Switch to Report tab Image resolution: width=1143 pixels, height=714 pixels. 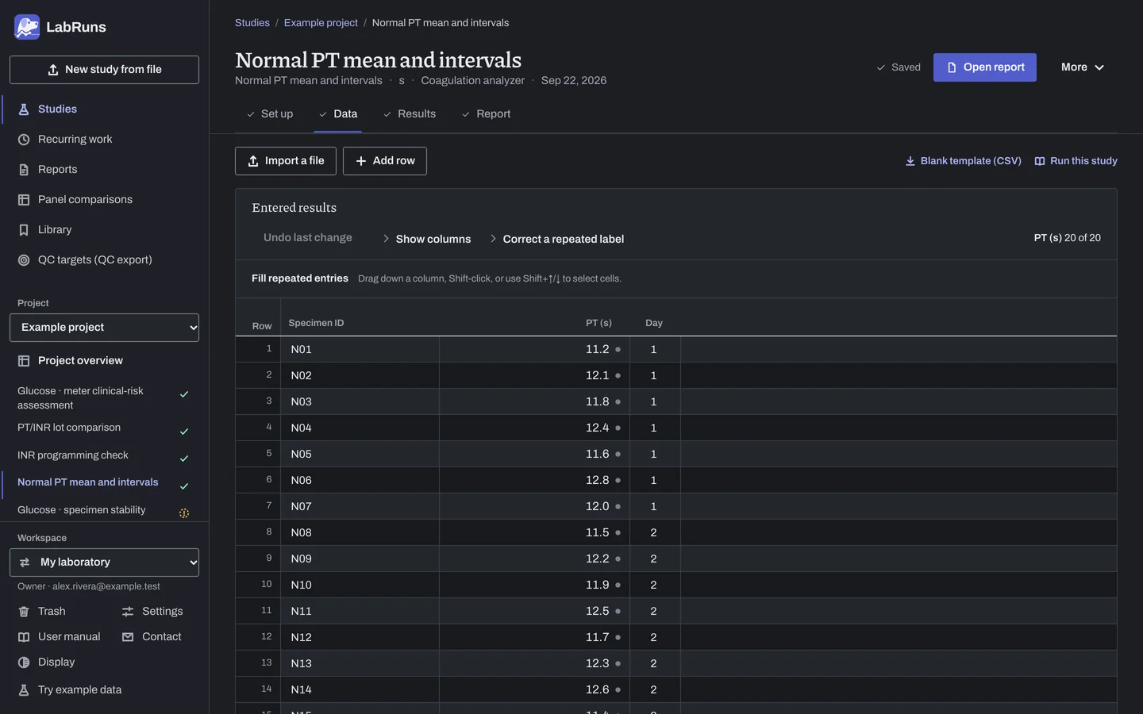pos(486,114)
